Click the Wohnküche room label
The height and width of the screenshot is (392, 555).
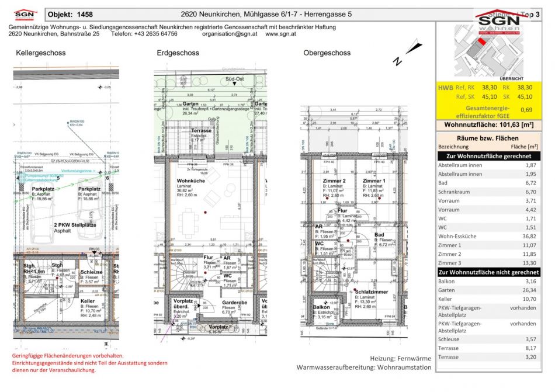click(x=191, y=181)
